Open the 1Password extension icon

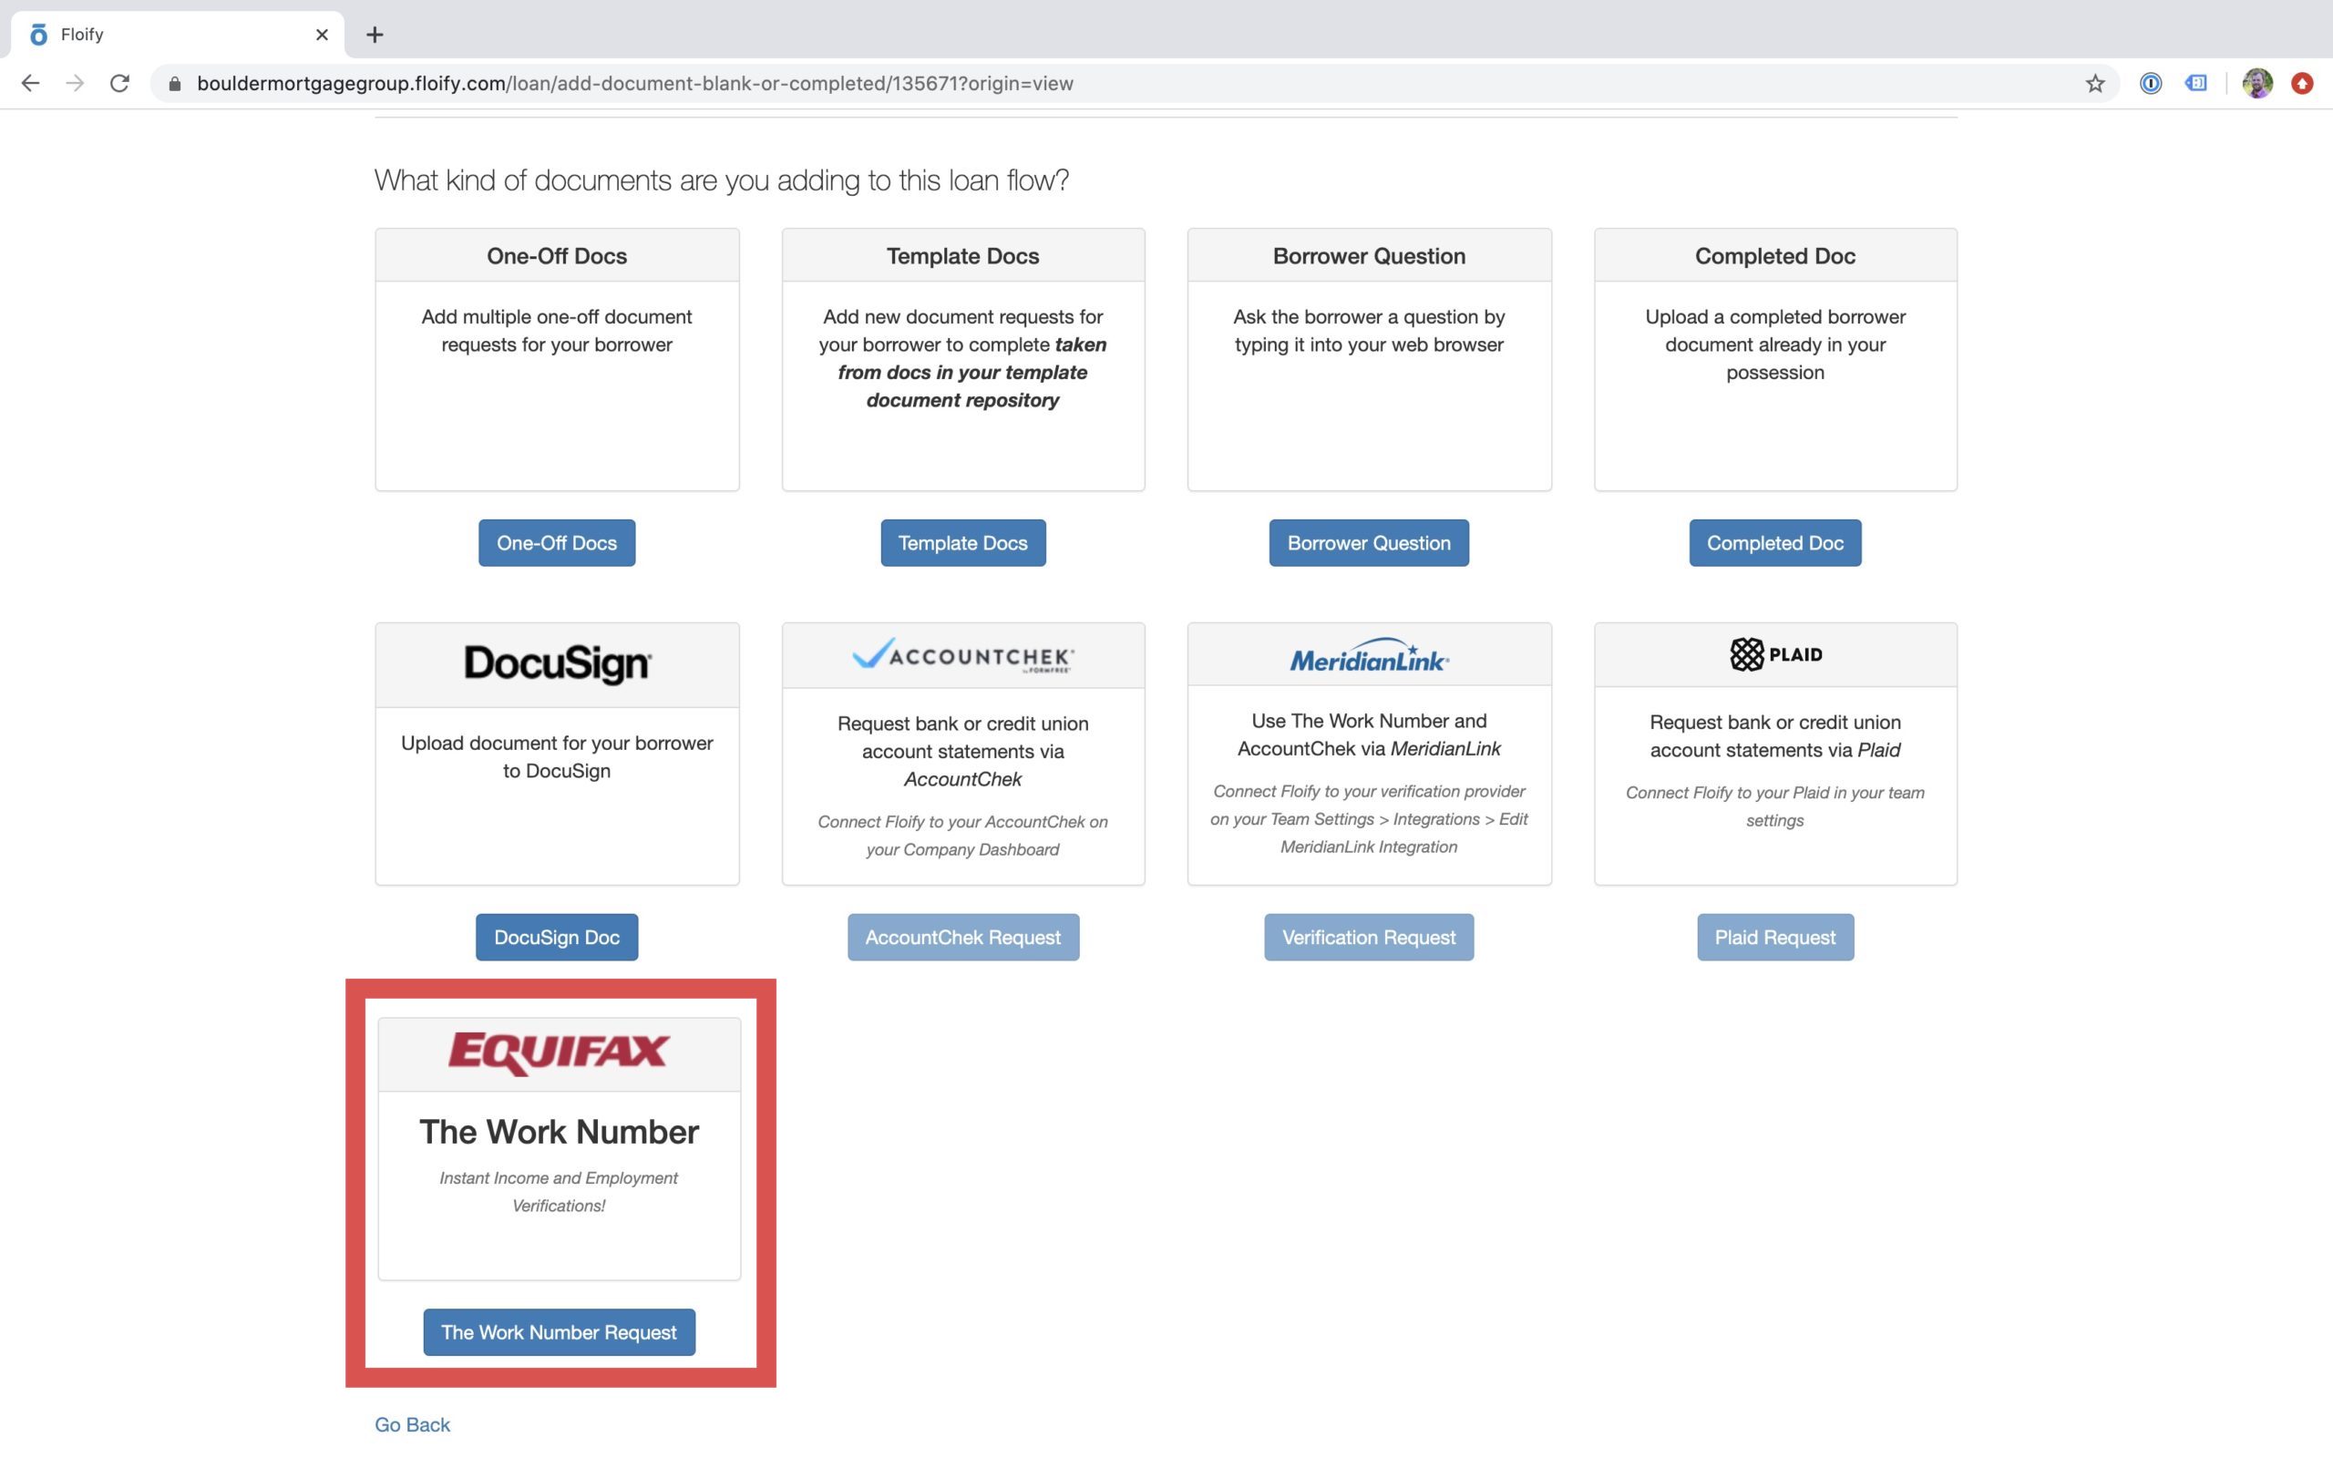coord(2151,84)
